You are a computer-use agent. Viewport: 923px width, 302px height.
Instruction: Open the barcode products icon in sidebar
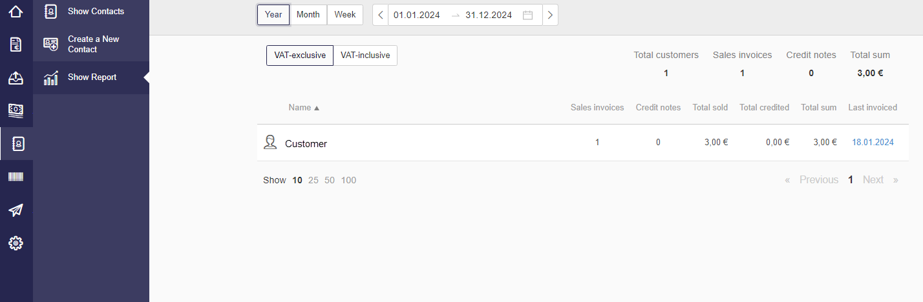click(16, 177)
